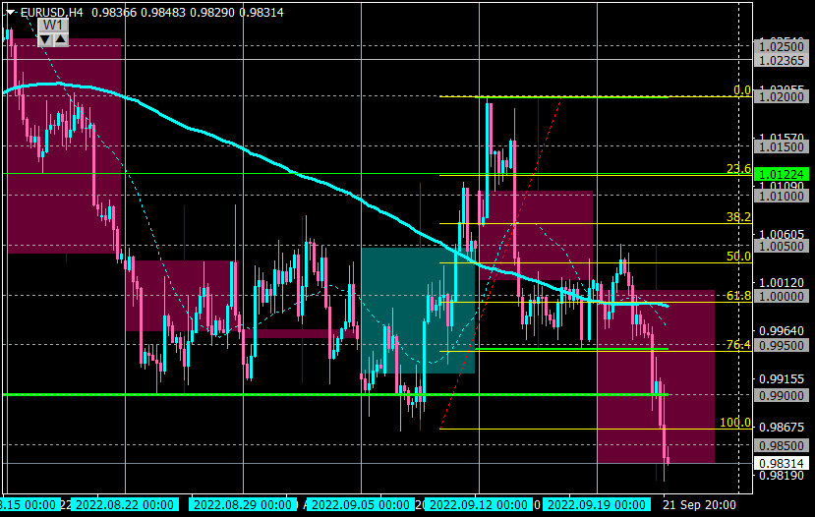The width and height of the screenshot is (815, 517).
Task: Click the 2022.09.19 00:00 time label
Action: click(596, 504)
